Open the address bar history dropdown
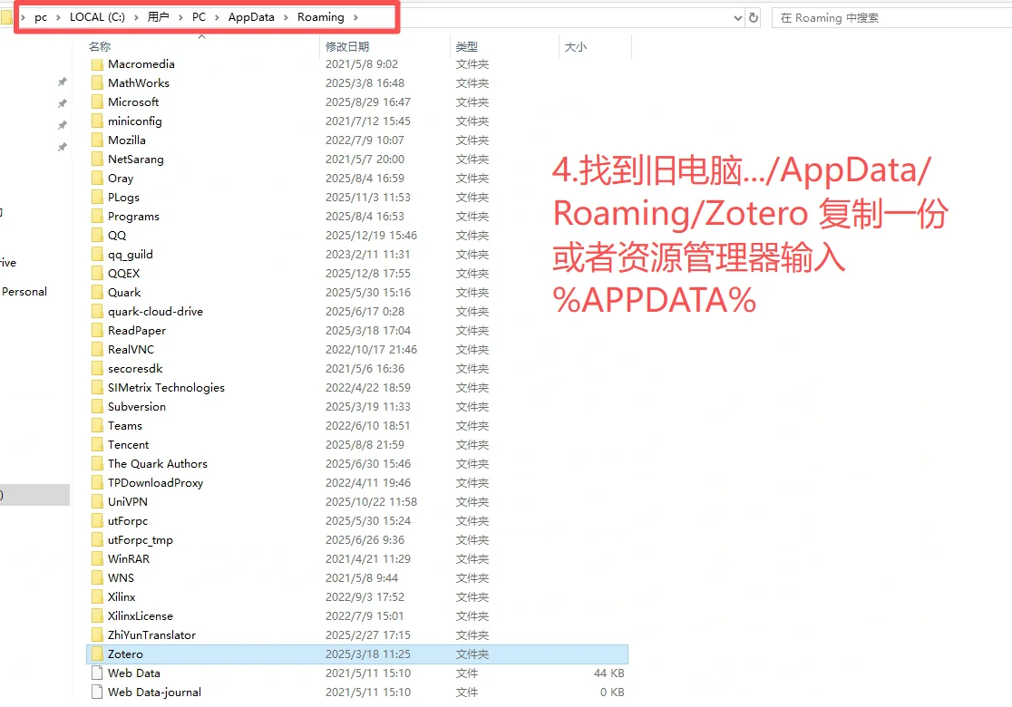The image size is (1012, 707). point(738,17)
